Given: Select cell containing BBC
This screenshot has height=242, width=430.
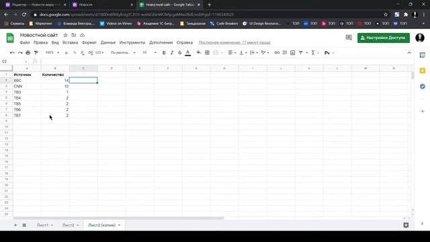Looking at the screenshot, I should [x=27, y=81].
